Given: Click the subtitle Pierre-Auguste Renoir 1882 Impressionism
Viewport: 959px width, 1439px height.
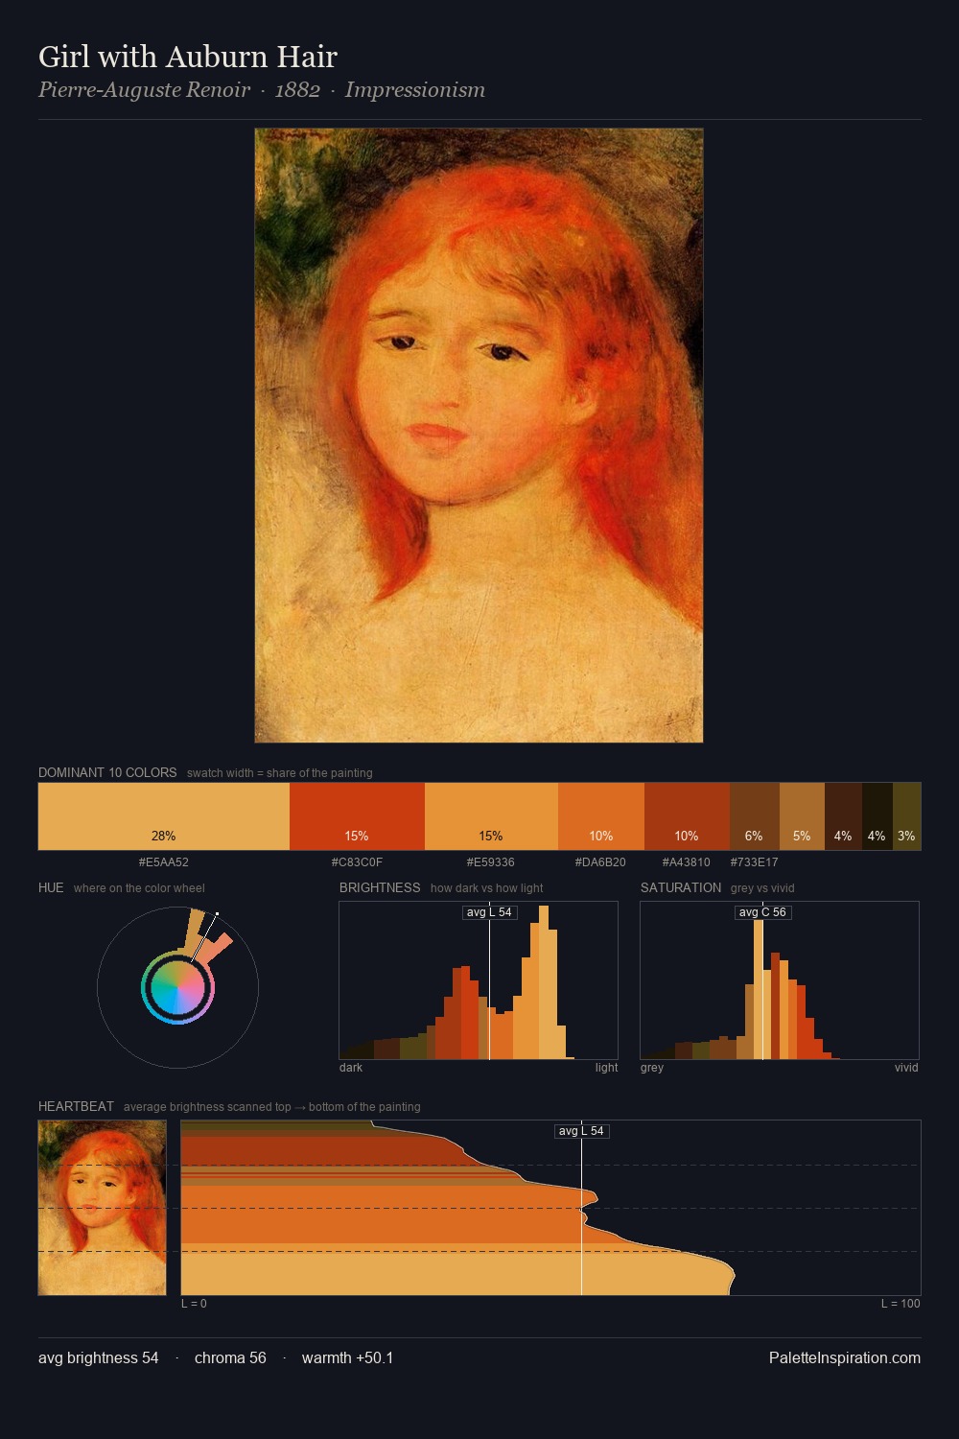Looking at the screenshot, I should pos(262,90).
